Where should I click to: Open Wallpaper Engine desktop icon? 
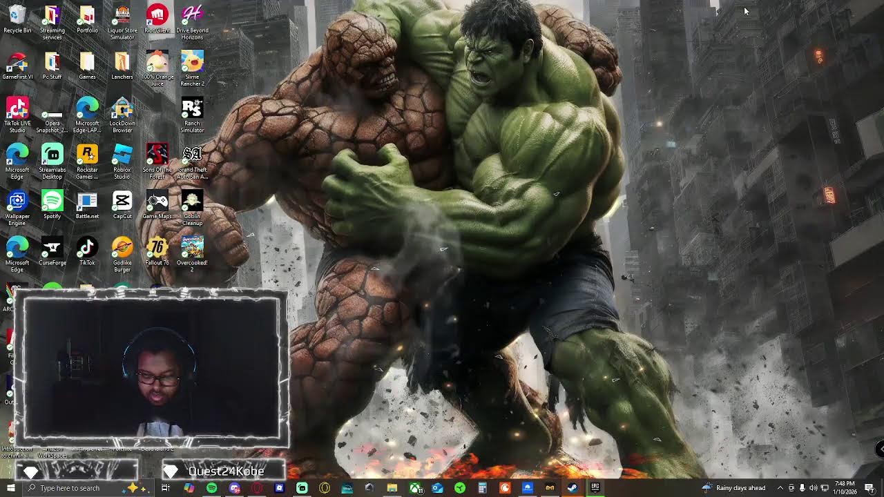(17, 208)
